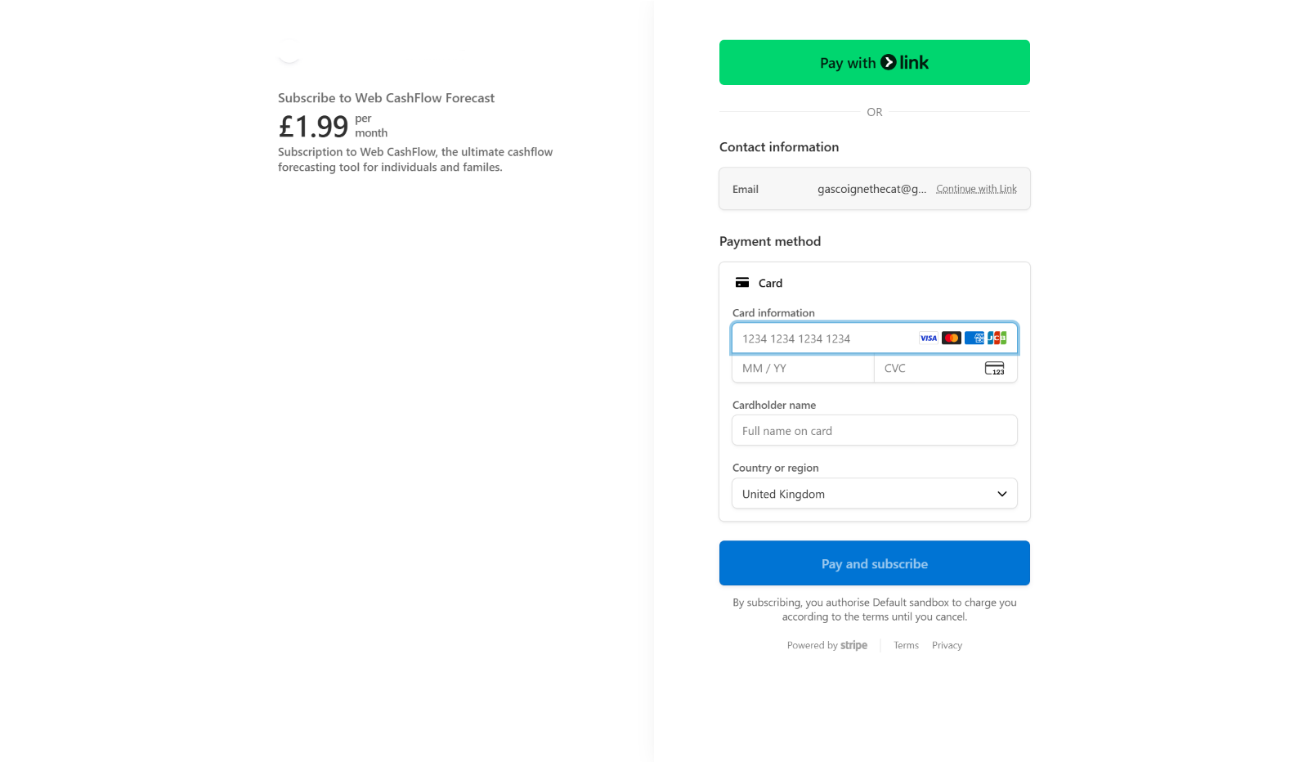
Task: Open the Privacy link in footer
Action: click(x=947, y=646)
